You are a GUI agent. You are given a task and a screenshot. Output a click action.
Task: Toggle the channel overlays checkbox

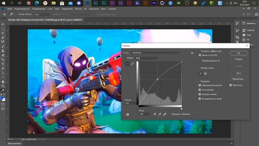click(x=200, y=85)
